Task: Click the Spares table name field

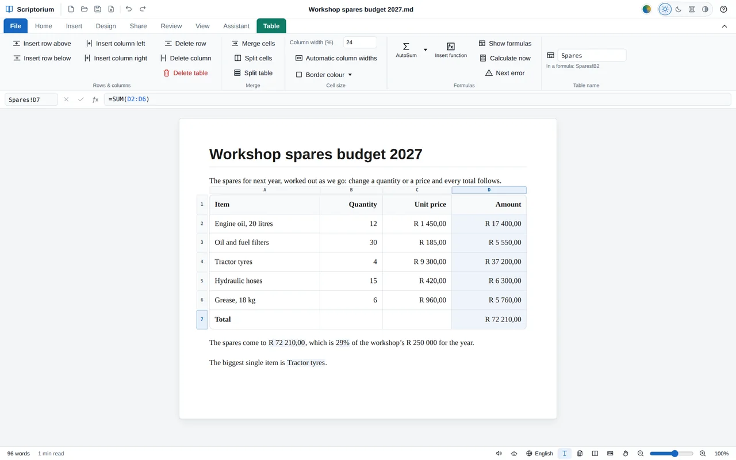Action: (x=592, y=56)
